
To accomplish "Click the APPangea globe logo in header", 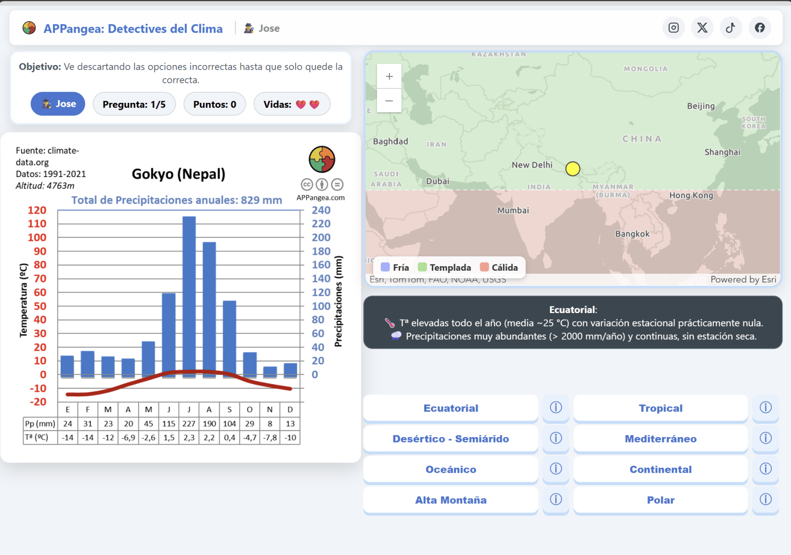I will [x=29, y=28].
